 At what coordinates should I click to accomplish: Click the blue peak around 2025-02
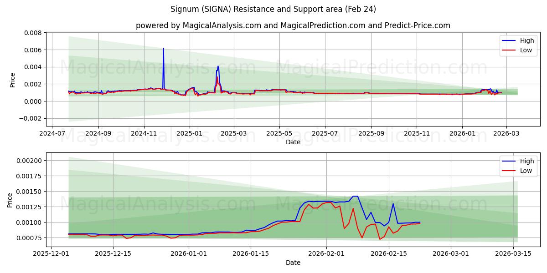pos(218,67)
